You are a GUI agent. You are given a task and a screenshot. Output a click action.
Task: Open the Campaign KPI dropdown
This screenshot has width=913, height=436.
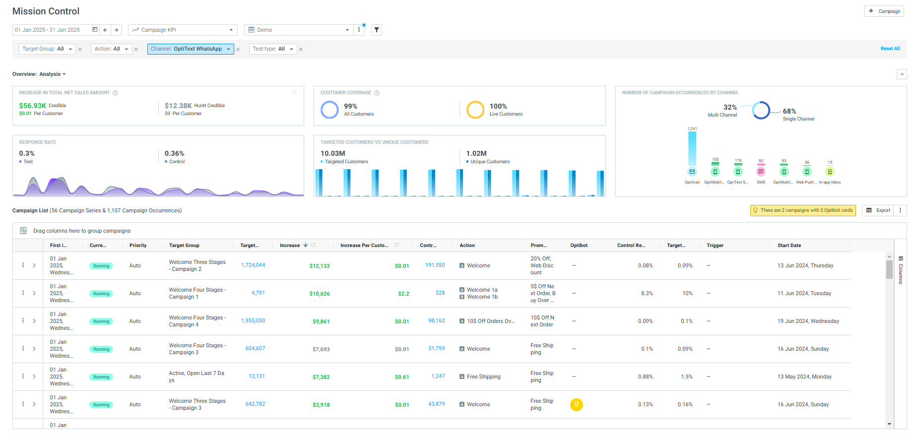point(183,30)
